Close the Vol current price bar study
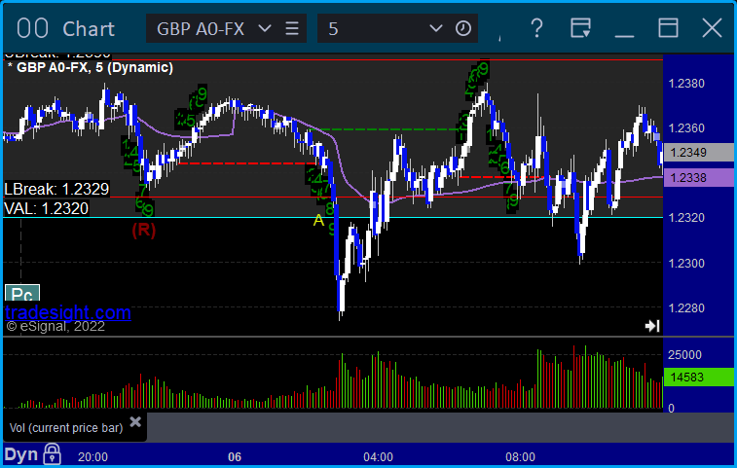Viewport: 737px width, 468px height. (x=135, y=421)
